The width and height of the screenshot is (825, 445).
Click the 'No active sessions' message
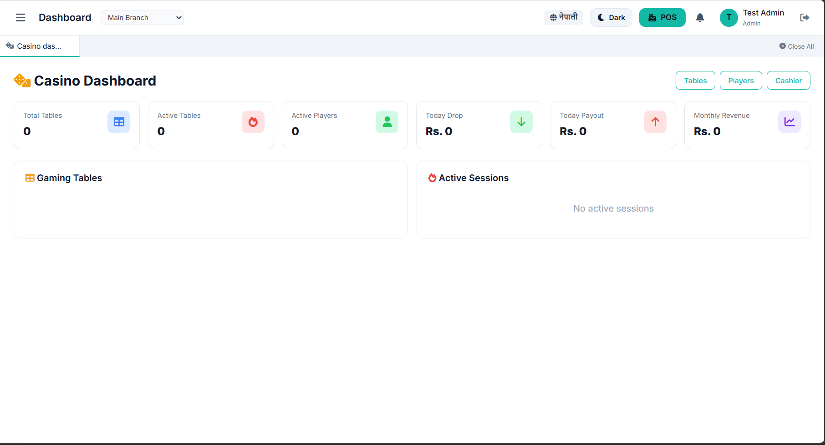[613, 208]
